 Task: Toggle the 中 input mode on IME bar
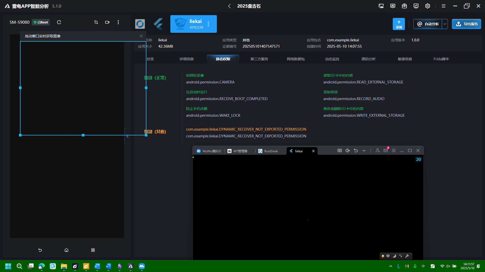click(x=388, y=256)
